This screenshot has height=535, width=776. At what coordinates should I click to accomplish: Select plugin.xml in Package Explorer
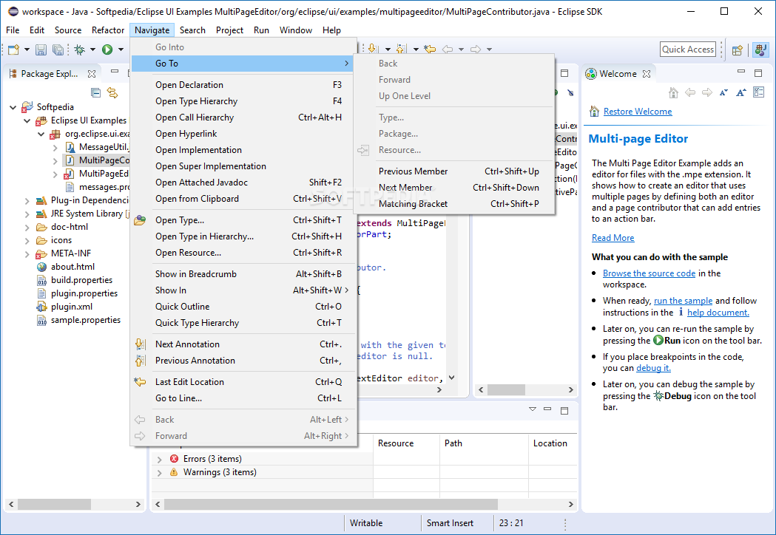pos(71,307)
